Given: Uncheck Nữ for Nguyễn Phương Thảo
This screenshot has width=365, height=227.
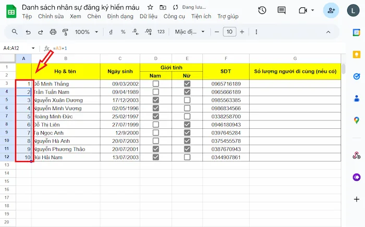Looking at the screenshot, I should (x=187, y=149).
